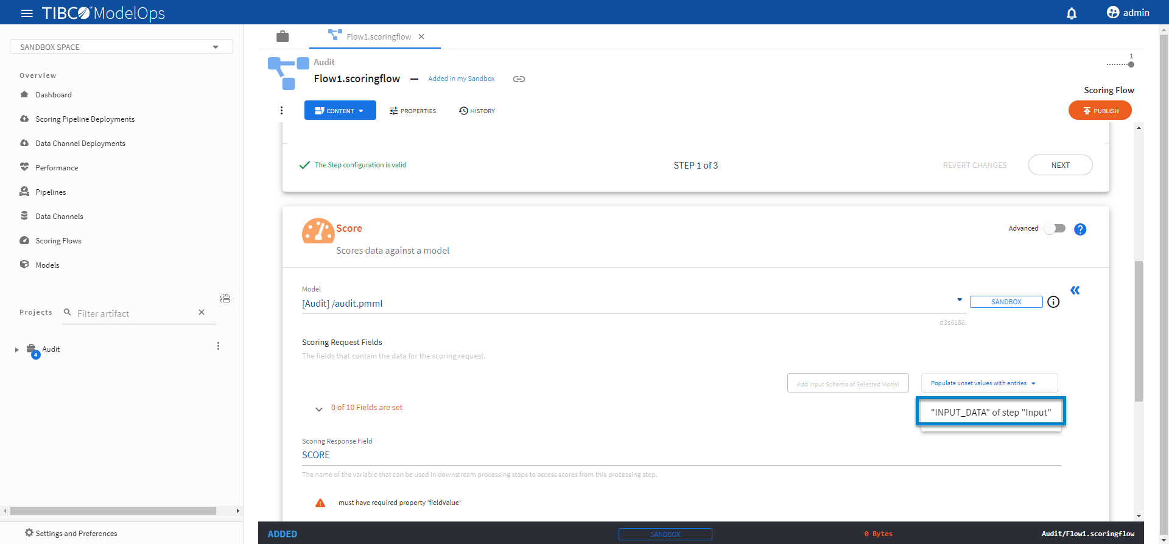This screenshot has width=1169, height=544.
Task: Open the three-dot artifact options menu
Action: [x=281, y=110]
